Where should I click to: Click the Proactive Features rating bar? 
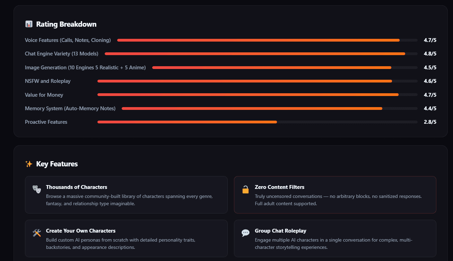click(258, 122)
